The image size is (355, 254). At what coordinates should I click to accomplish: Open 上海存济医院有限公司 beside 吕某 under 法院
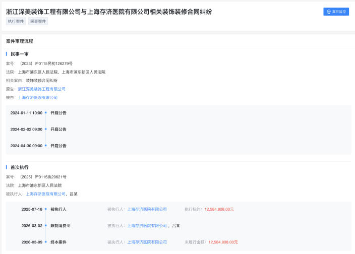(46, 194)
